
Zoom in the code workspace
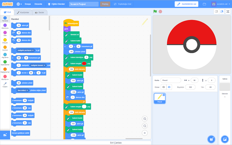click(x=145, y=119)
